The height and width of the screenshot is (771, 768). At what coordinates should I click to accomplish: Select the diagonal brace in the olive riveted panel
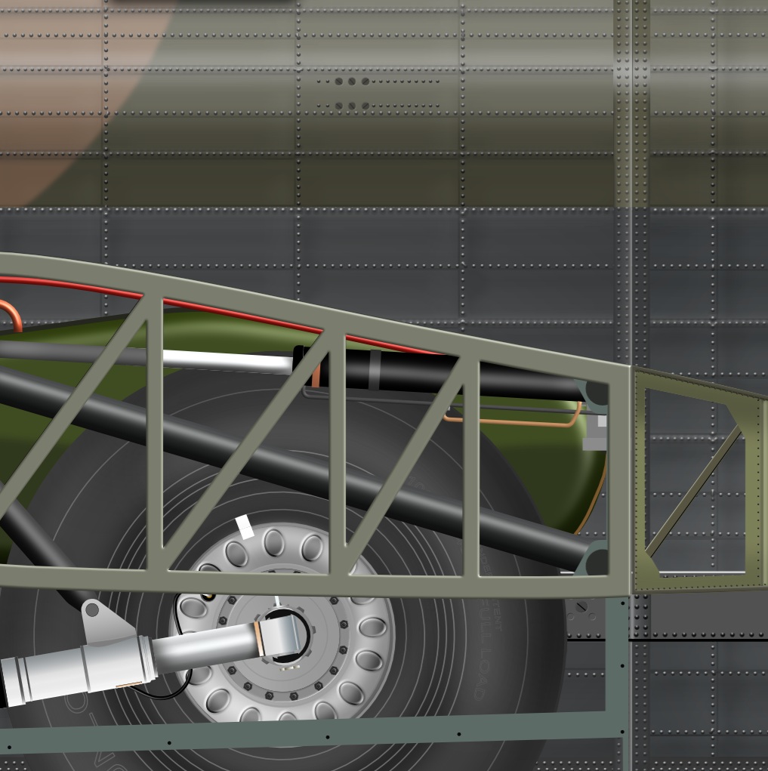tap(695, 491)
